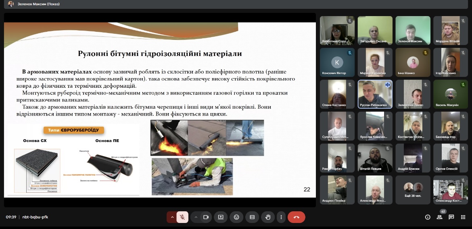
Task: Show the participants list with 62 people
Action: coord(439,217)
